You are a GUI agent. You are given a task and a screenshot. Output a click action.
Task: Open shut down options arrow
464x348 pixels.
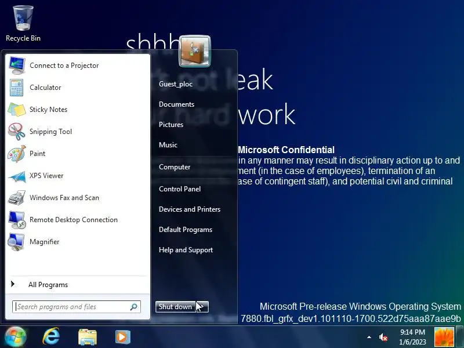point(202,307)
